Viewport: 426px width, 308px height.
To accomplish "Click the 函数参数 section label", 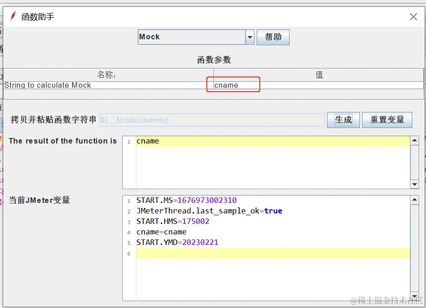I will point(214,59).
